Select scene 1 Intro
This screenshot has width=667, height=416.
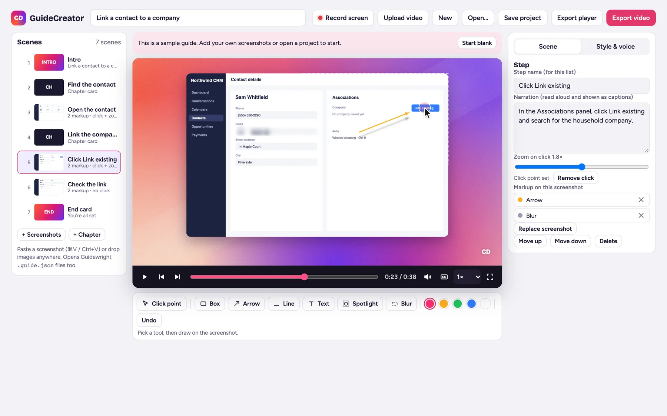coord(69,62)
